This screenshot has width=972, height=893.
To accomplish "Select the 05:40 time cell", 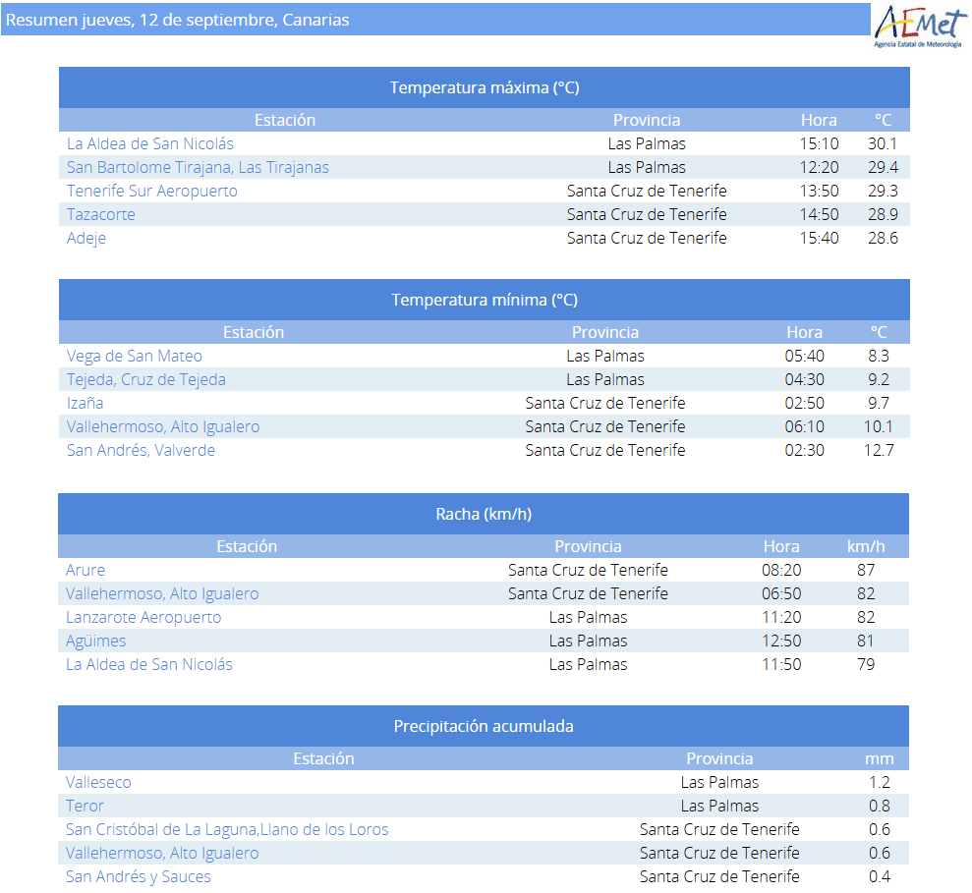I will pyautogui.click(x=805, y=356).
